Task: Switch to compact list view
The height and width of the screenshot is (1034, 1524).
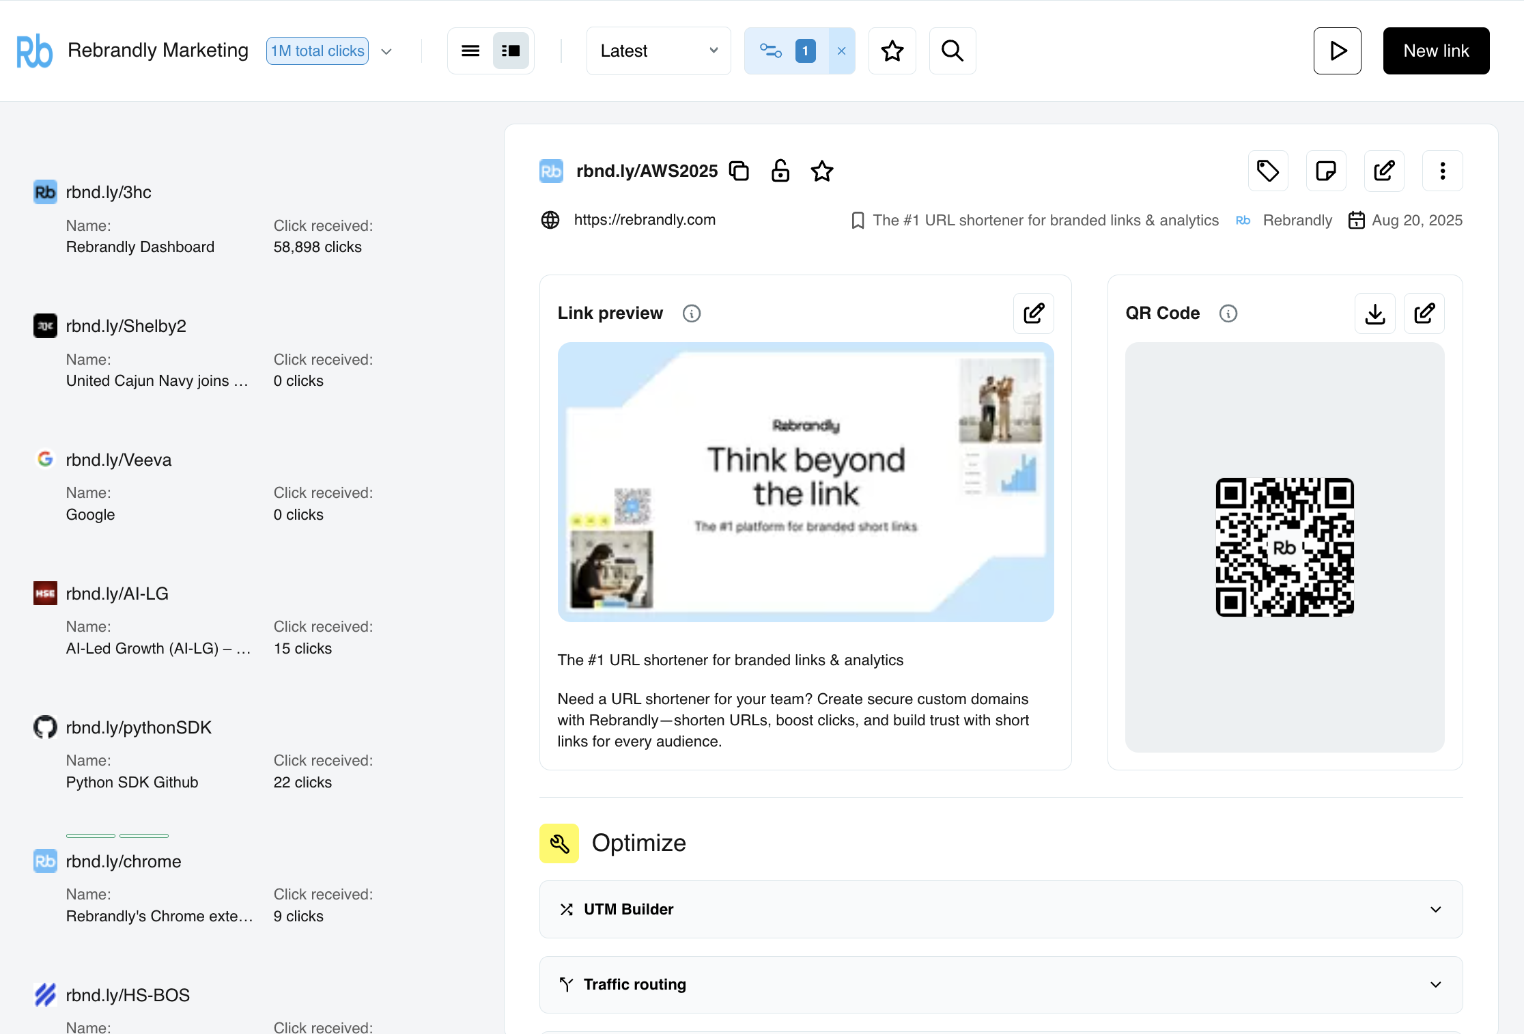Action: pos(470,51)
